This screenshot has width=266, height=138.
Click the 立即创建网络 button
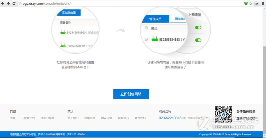(x=131, y=94)
